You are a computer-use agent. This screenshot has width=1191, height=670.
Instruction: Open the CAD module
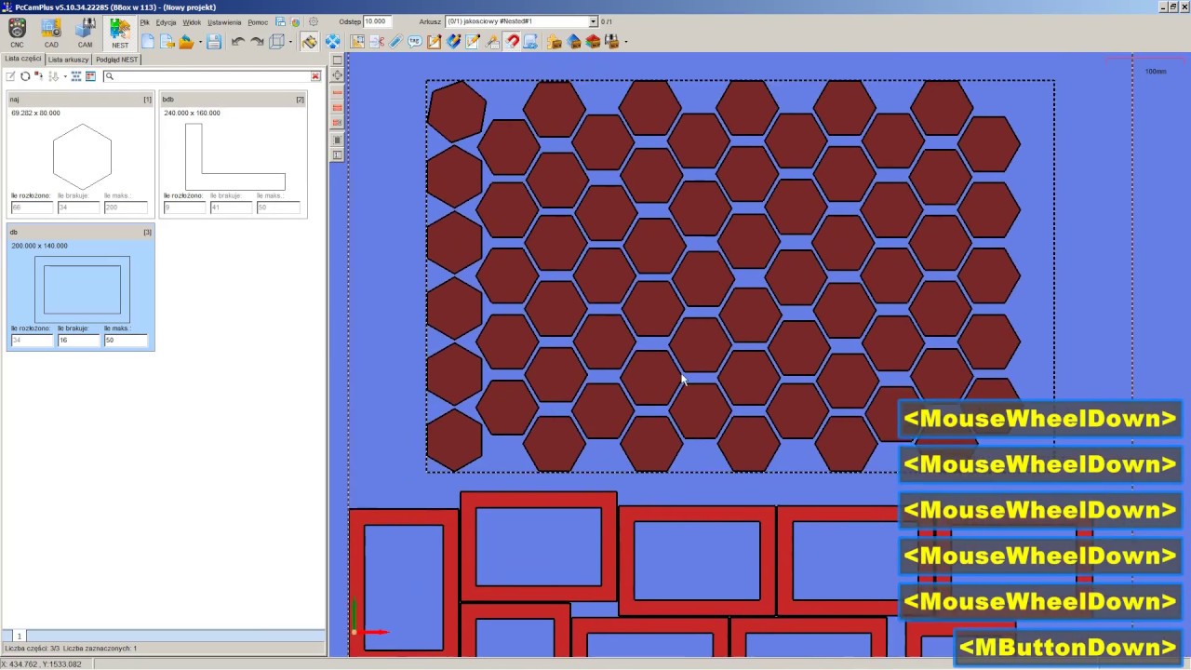coord(51,33)
